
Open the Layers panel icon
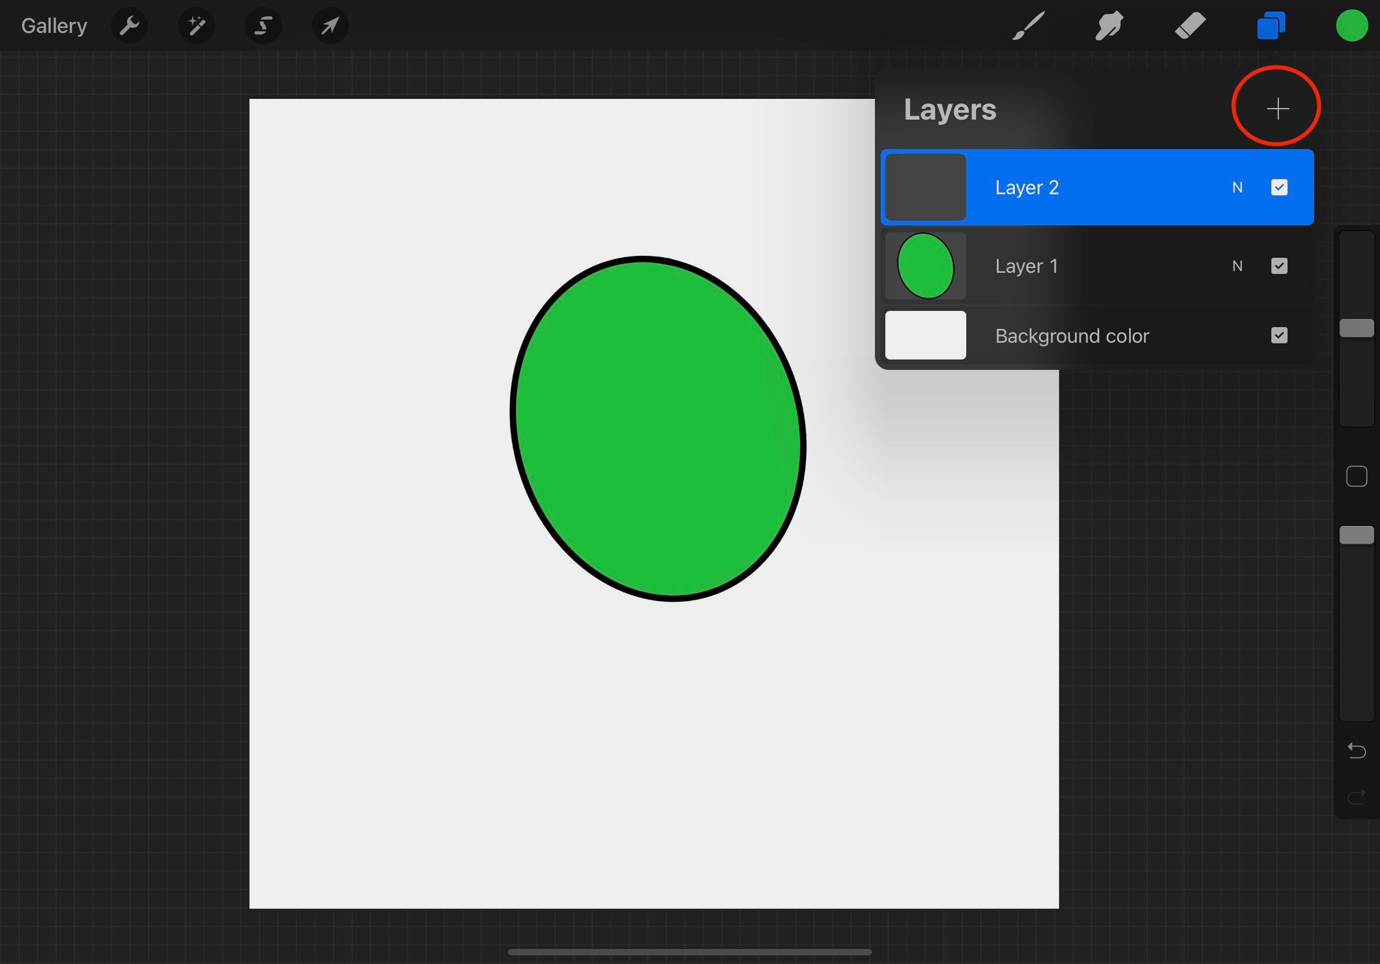tap(1271, 25)
